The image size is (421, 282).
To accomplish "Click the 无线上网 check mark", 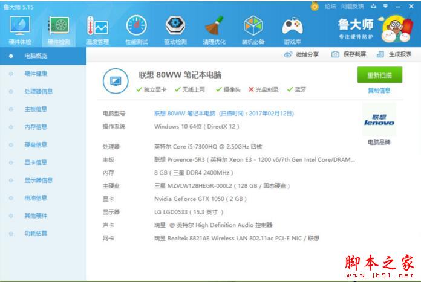I will coord(177,89).
